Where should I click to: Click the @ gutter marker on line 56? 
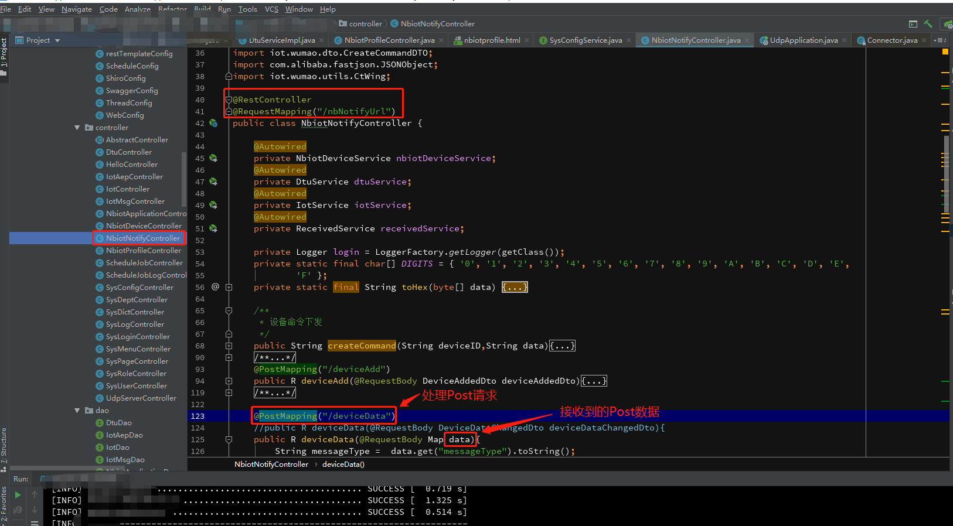click(x=215, y=286)
